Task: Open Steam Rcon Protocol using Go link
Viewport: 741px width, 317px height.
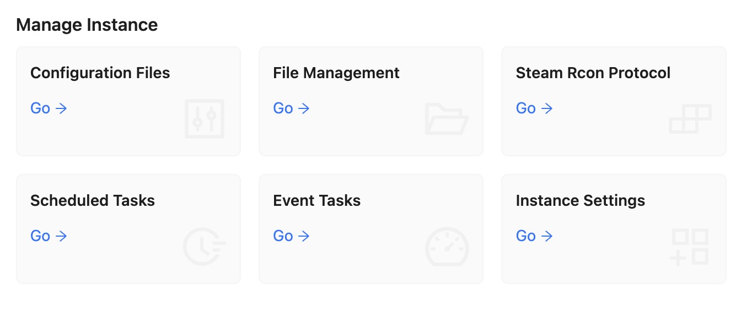Action: tap(534, 108)
